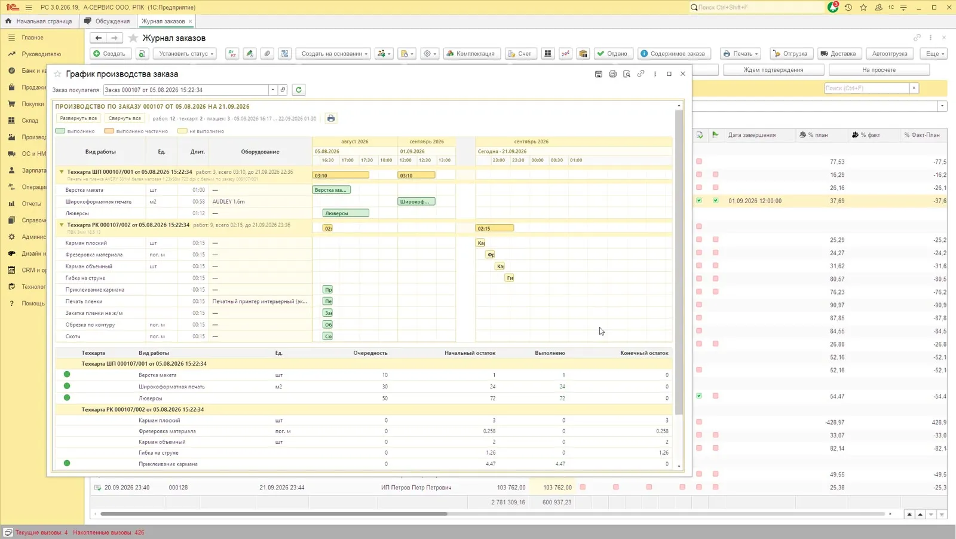Toggle the first pink checkbox in the 16,29 row
The image size is (956, 539).
coord(699,174)
